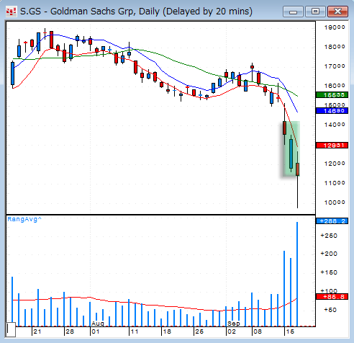
Task: Minimize the Goldman Sachs chart window
Action: [293, 12]
